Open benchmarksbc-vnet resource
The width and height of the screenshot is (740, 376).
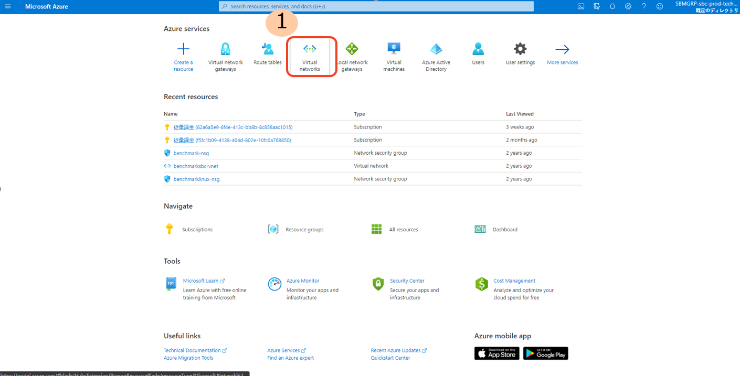coord(196,166)
